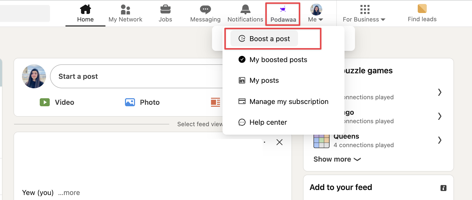
Task: Choose Manage my subscription
Action: (283, 101)
